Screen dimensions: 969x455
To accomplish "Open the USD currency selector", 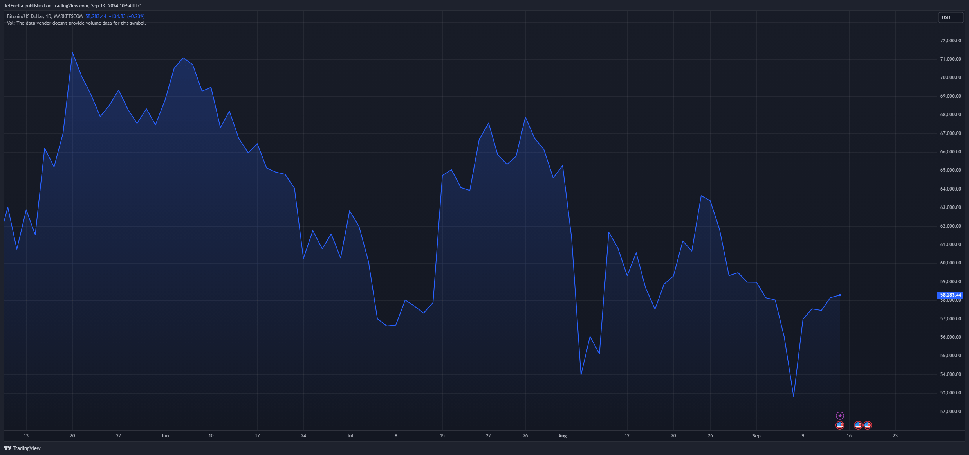I will pyautogui.click(x=951, y=18).
